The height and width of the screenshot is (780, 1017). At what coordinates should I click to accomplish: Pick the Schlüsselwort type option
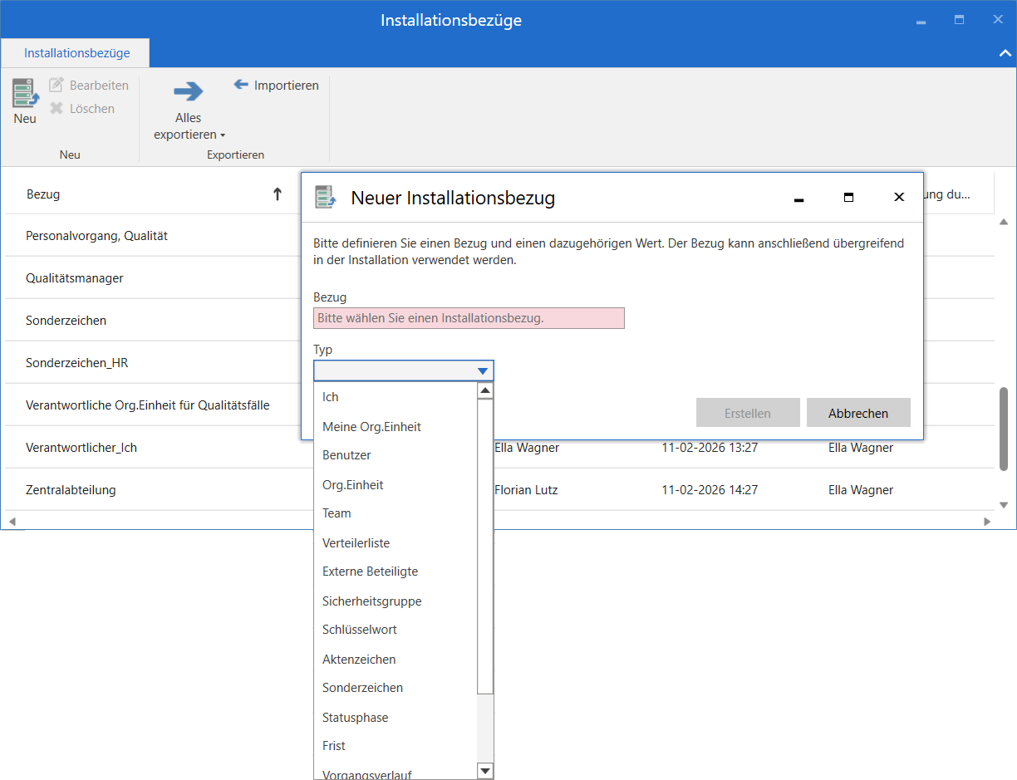click(359, 630)
